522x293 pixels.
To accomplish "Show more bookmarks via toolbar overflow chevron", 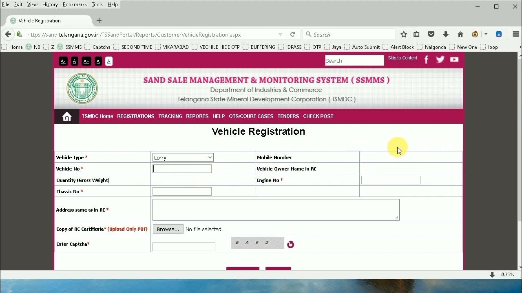I will click(x=520, y=47).
